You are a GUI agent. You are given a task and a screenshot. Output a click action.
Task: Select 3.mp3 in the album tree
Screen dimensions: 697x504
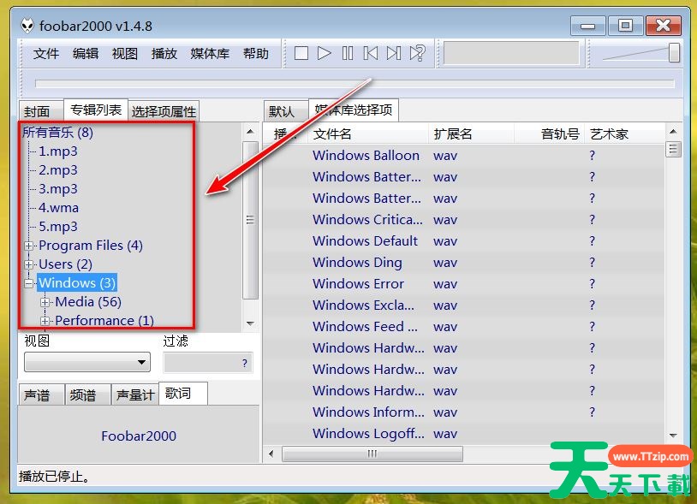(57, 189)
